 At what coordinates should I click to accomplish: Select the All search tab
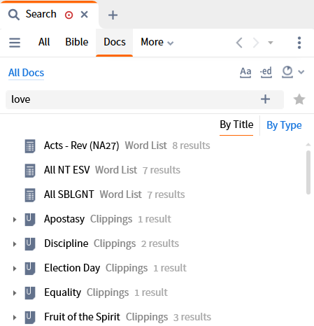pos(44,42)
